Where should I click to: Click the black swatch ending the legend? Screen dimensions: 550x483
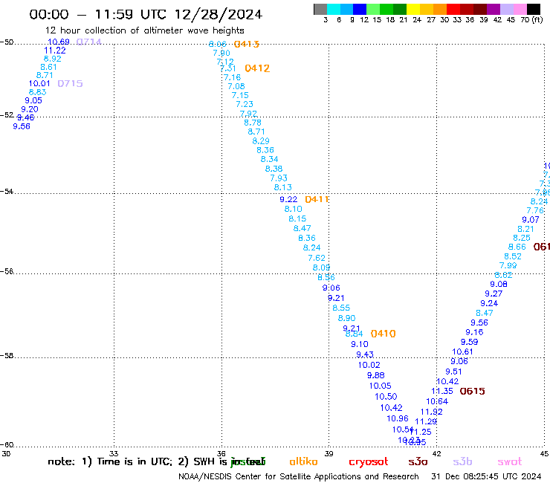[x=534, y=9]
